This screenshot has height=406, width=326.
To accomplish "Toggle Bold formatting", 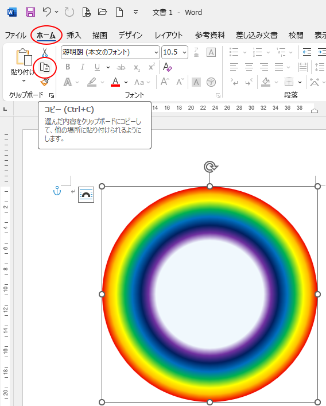I will [x=68, y=67].
